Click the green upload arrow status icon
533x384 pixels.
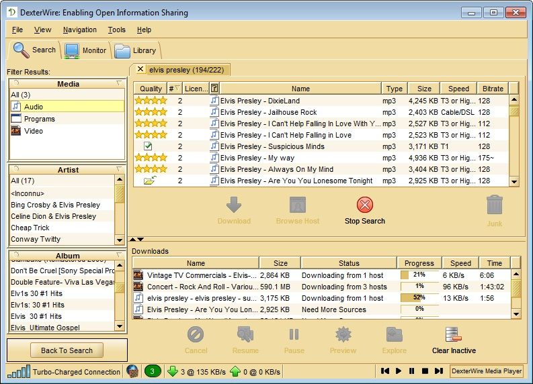coord(235,371)
